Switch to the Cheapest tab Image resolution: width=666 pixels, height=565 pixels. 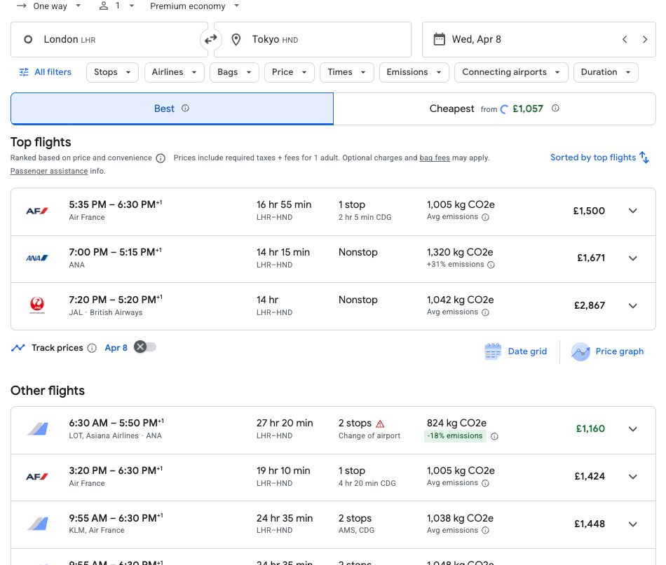click(494, 109)
